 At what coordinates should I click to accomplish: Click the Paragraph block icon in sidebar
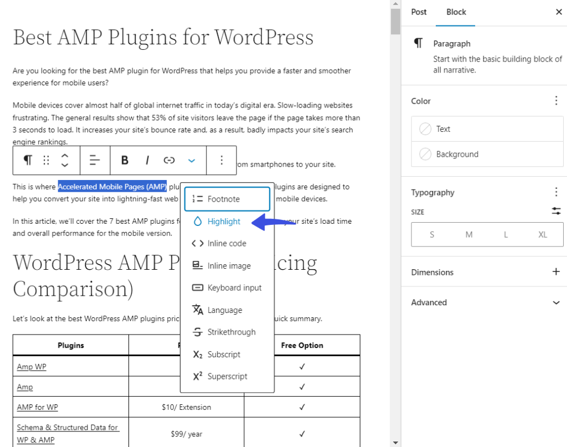click(x=419, y=43)
